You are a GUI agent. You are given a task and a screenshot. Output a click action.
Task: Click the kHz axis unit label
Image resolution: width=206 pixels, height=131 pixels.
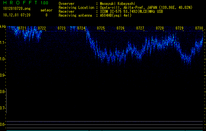pyautogui.click(x=3, y=27)
